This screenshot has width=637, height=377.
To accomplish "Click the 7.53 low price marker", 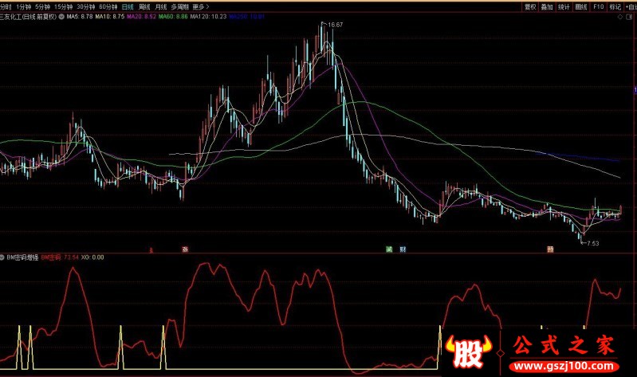I will coord(591,243).
